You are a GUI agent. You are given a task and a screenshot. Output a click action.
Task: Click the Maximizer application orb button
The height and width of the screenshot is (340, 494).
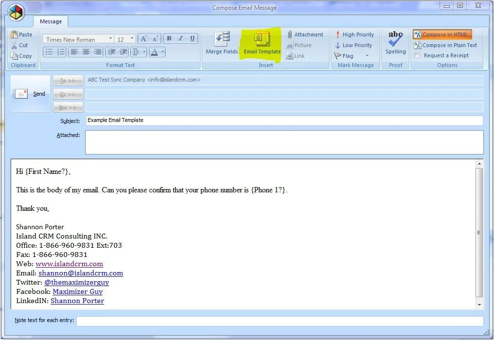[16, 13]
